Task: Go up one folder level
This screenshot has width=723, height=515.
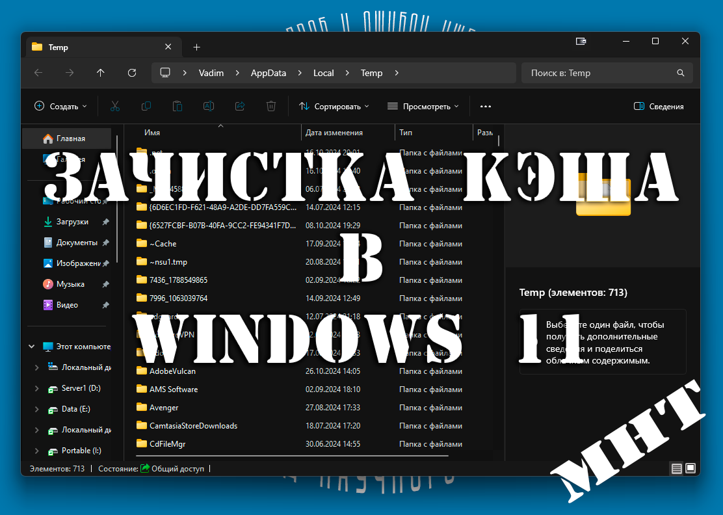Action: pyautogui.click(x=101, y=73)
